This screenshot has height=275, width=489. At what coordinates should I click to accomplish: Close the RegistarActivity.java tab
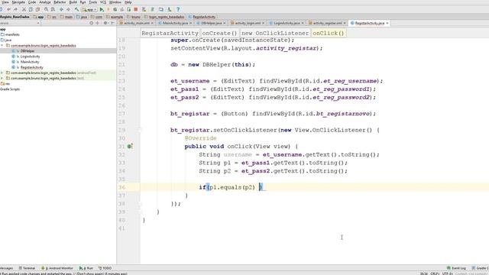387,23
